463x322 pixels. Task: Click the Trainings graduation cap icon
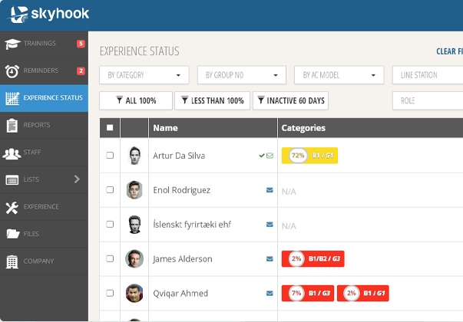(12, 44)
